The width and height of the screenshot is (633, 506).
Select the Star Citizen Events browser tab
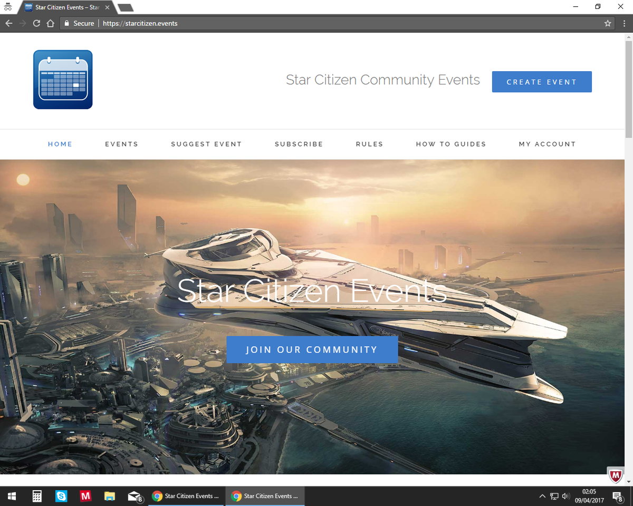66,7
